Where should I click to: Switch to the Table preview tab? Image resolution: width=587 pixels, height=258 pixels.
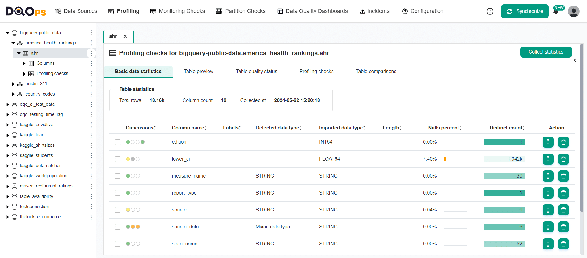(199, 72)
